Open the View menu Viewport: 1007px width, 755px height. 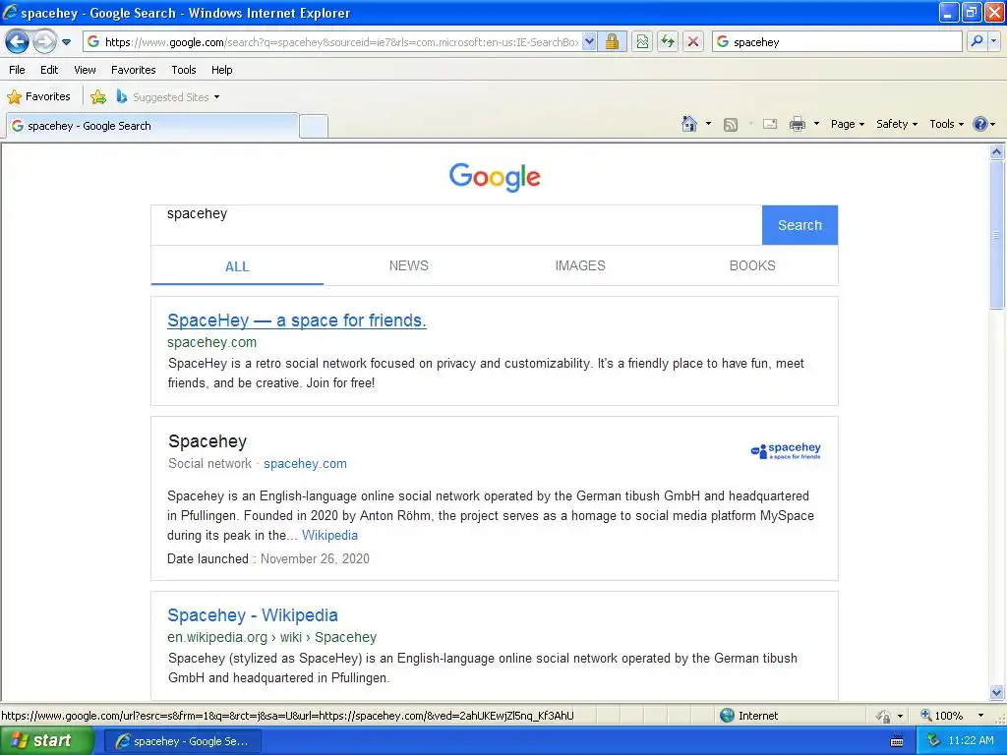click(x=85, y=70)
